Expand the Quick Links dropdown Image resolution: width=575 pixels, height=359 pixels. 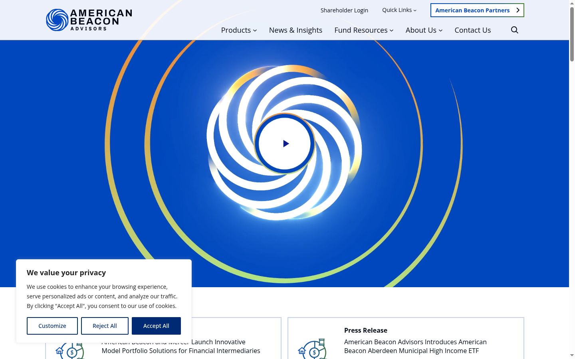pyautogui.click(x=399, y=10)
